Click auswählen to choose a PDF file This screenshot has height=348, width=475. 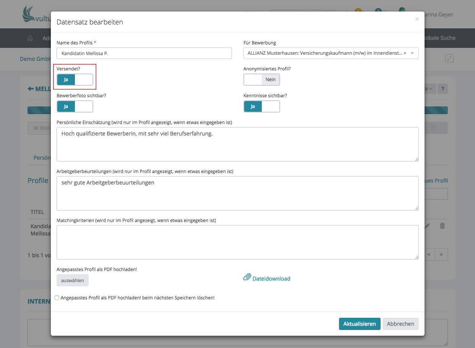pos(73,280)
